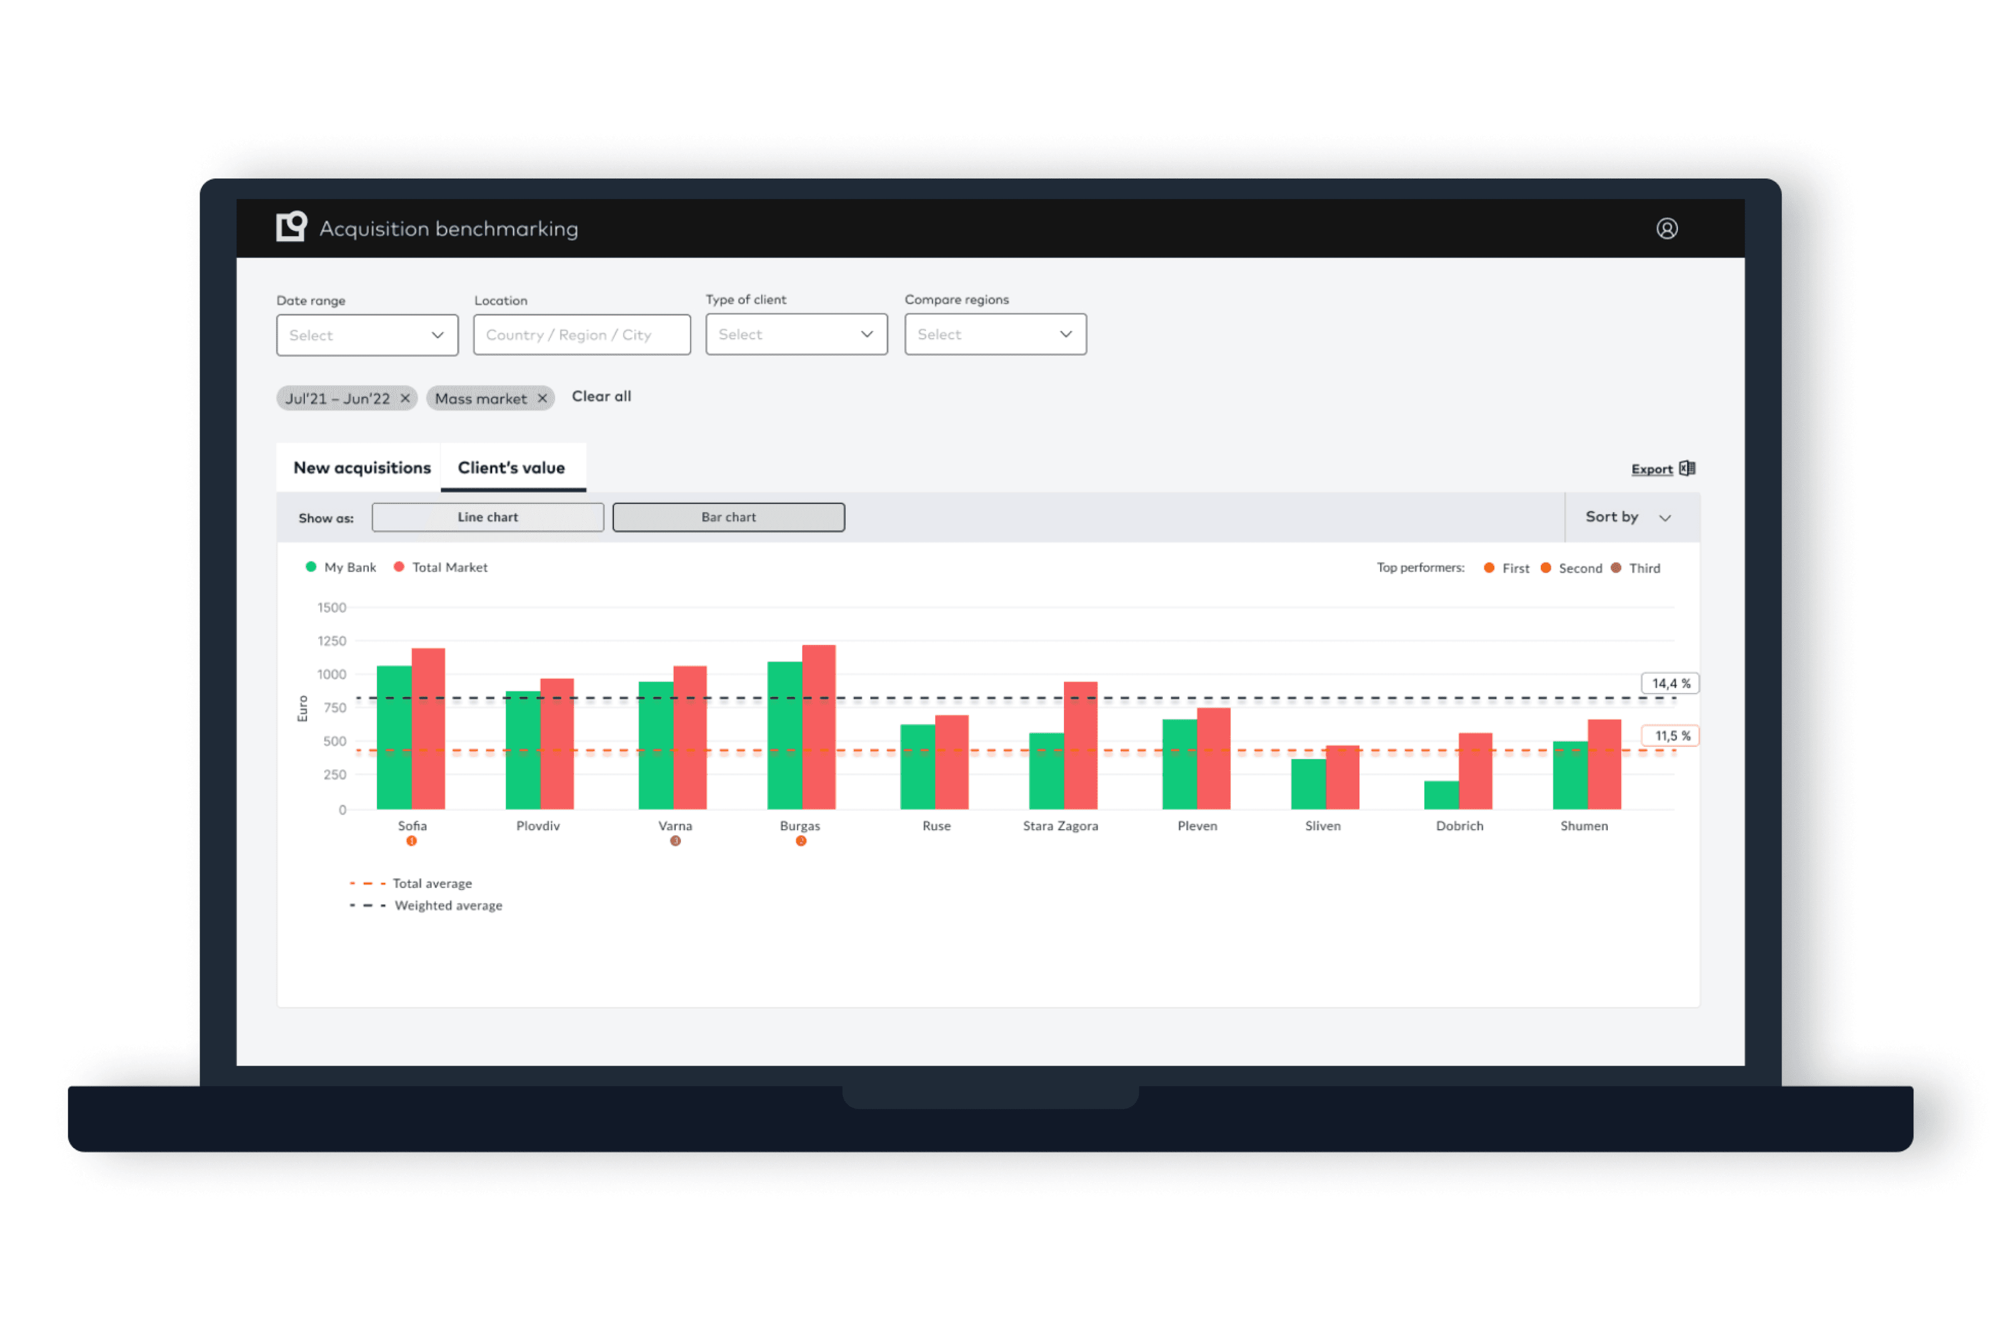Switch to New acquisitions tab

tap(361, 468)
